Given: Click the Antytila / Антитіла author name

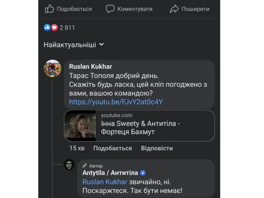Looking at the screenshot, I should [x=110, y=173].
